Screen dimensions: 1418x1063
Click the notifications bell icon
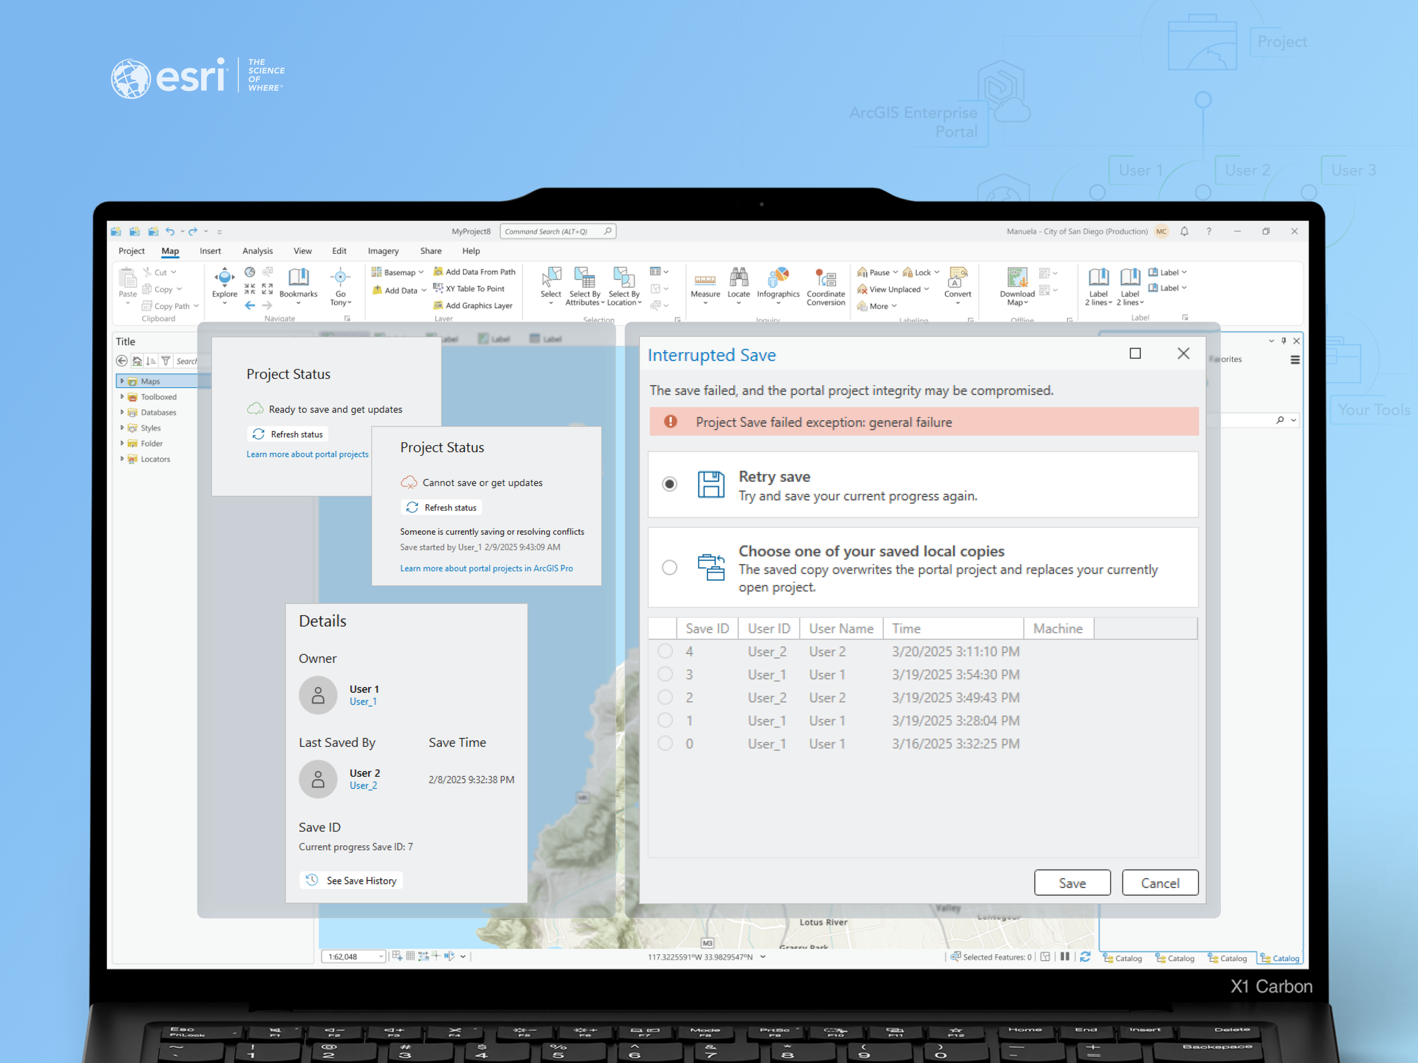[x=1184, y=231]
